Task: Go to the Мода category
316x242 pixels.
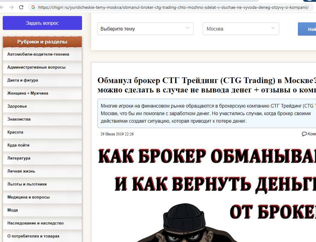Action: pos(42,210)
